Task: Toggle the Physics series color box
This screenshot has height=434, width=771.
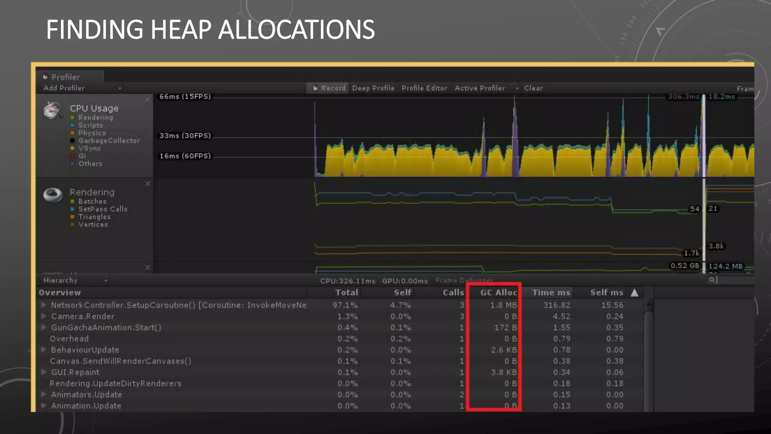Action: (x=72, y=133)
